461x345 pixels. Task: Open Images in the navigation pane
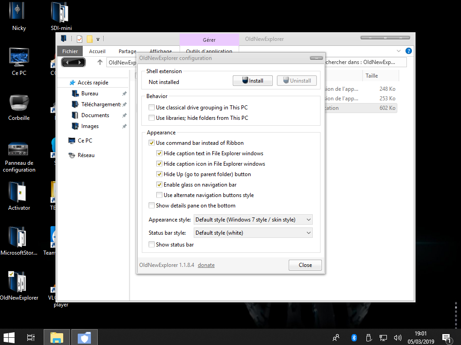point(90,126)
